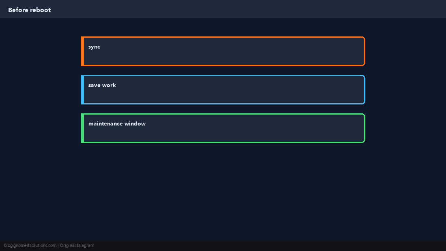This screenshot has height=251, width=446.
Task: Select the maintenance window card
Action: click(223, 128)
